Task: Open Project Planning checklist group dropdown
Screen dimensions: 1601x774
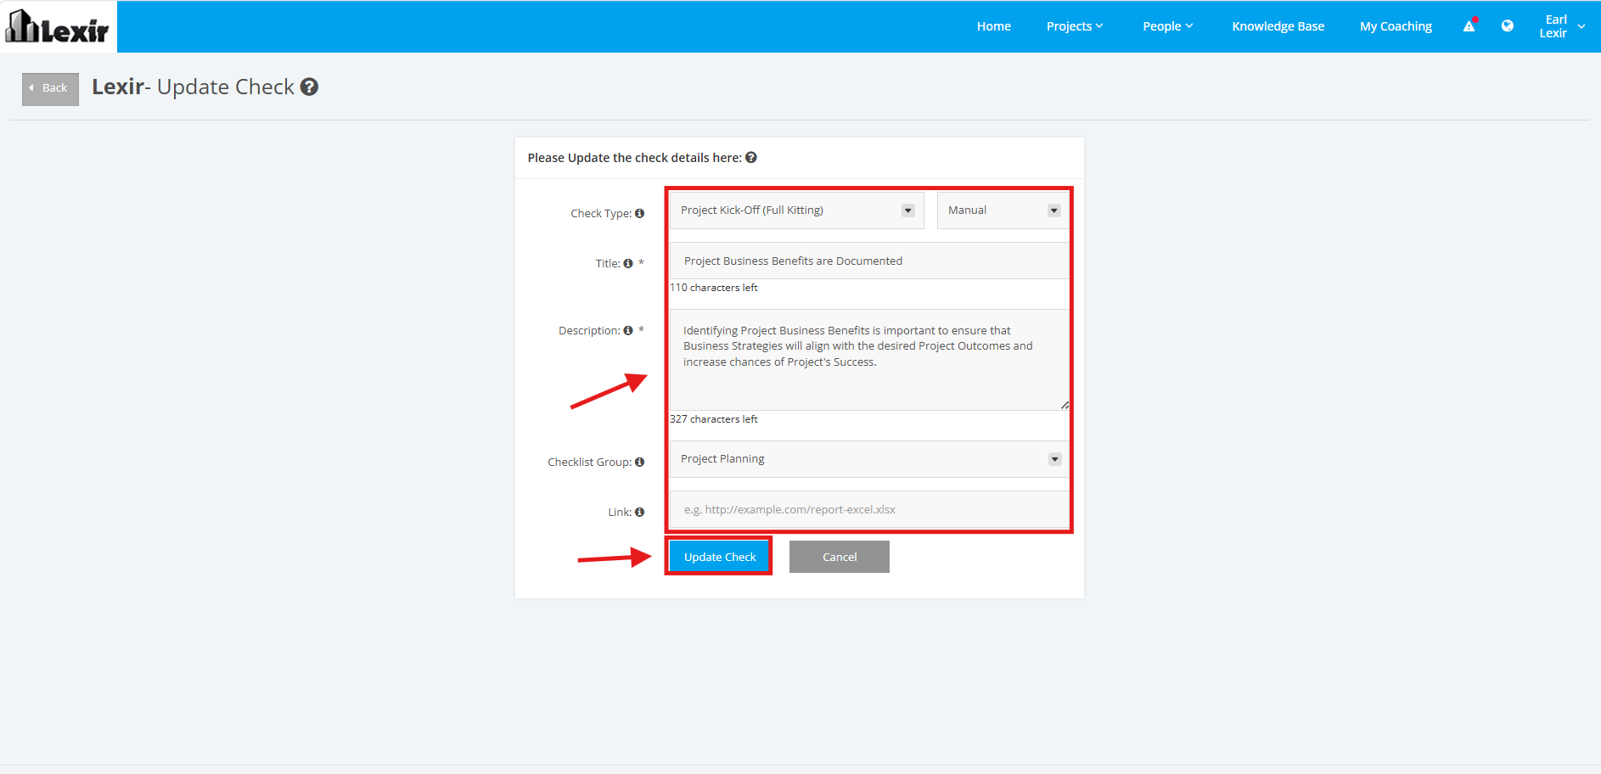Action: tap(869, 458)
